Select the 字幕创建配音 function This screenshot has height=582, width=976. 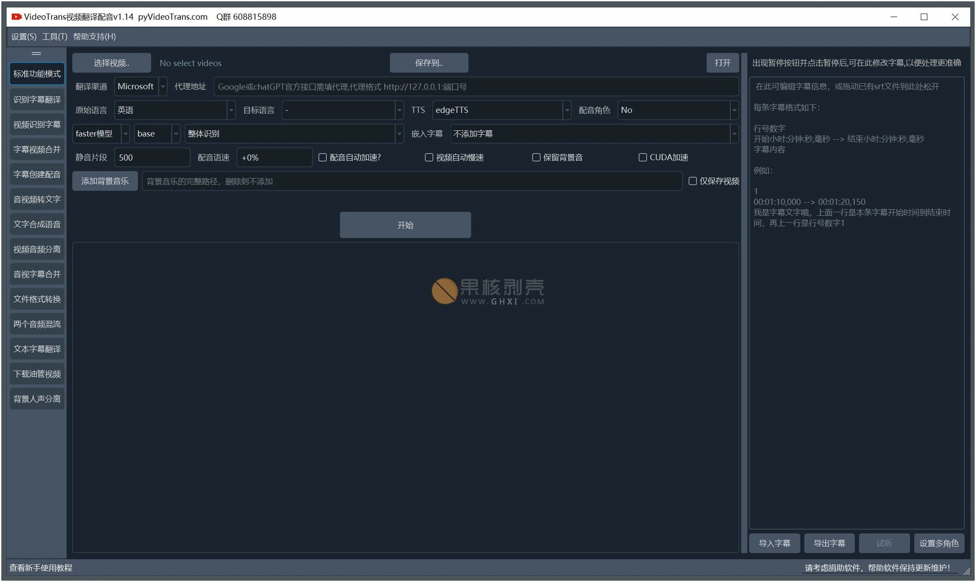click(37, 174)
